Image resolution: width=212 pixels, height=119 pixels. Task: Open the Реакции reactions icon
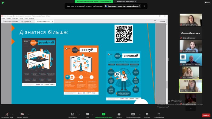coord(147,114)
